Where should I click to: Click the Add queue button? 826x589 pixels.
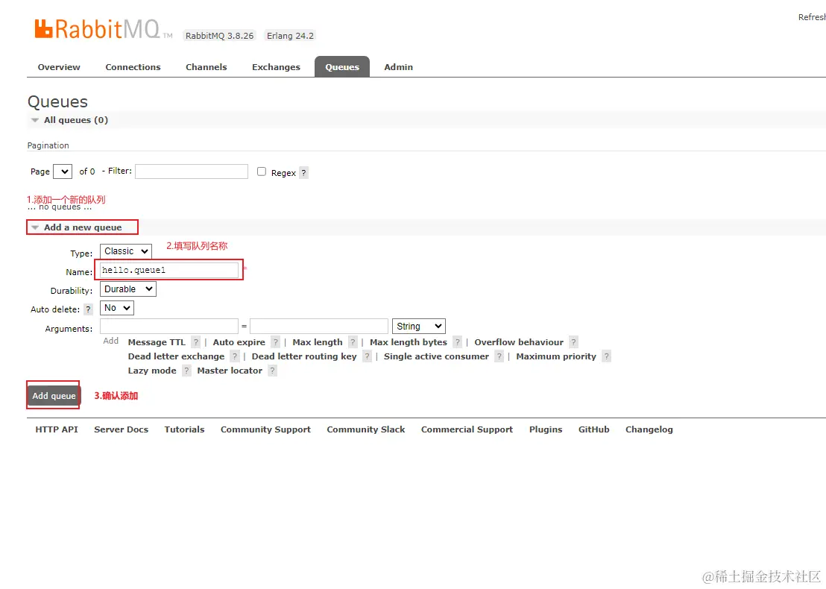point(54,396)
